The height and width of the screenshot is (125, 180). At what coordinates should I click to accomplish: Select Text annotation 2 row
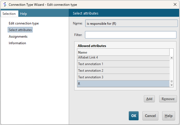[123, 70]
